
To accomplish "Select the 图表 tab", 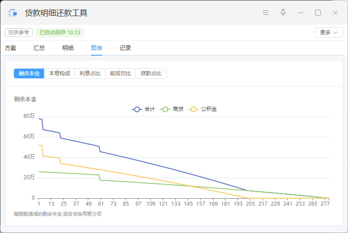I will pos(97,48).
